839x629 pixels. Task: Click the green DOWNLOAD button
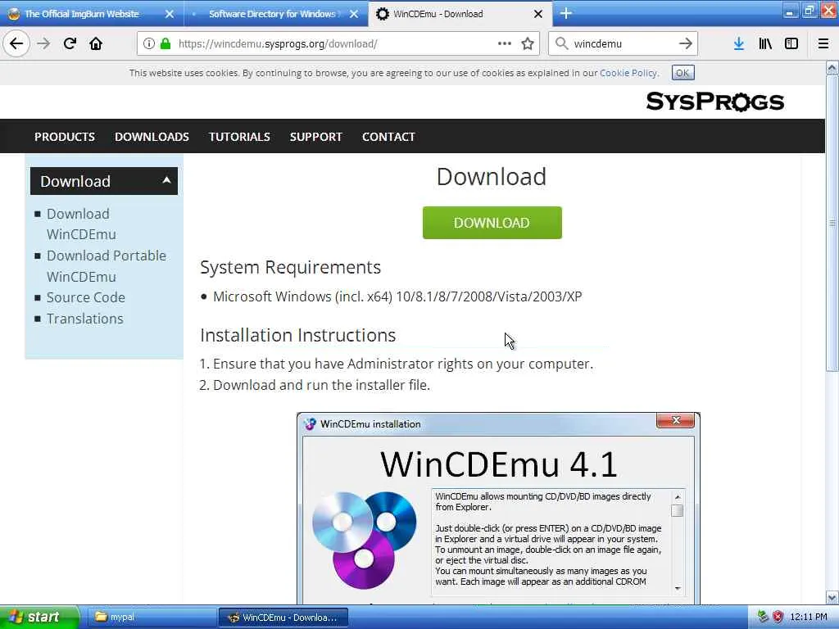[492, 223]
